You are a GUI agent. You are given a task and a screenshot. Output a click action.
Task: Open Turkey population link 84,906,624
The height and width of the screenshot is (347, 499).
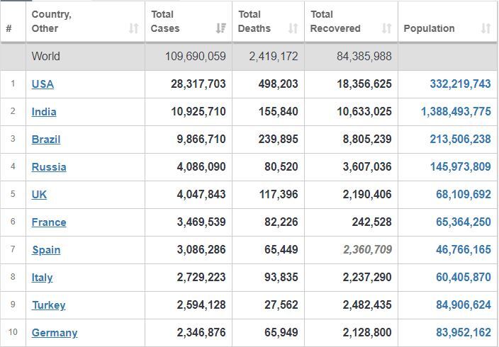click(464, 305)
